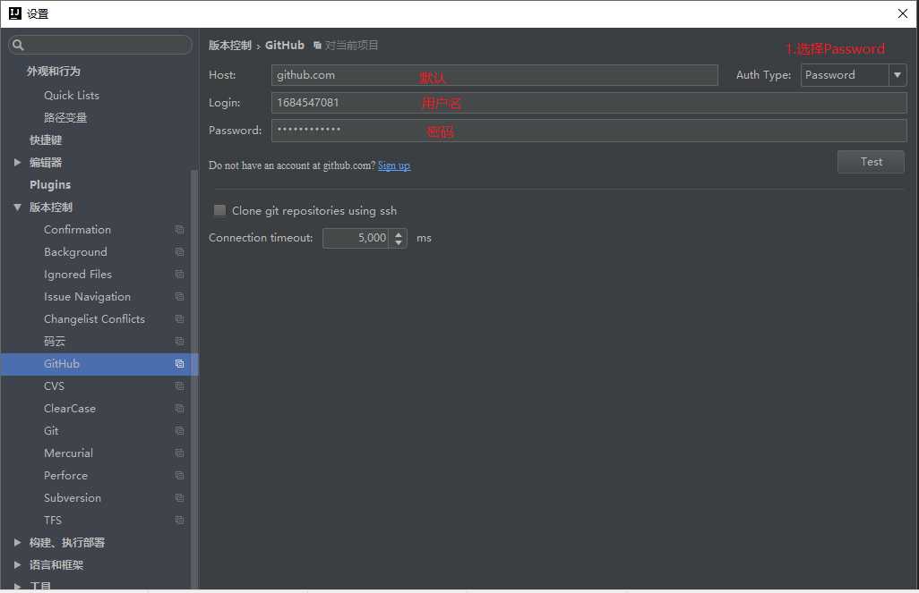
Task: Select Subversion settings page
Action: [73, 497]
